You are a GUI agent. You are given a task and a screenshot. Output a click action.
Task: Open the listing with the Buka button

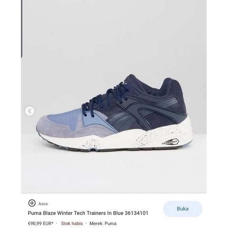[183, 209]
